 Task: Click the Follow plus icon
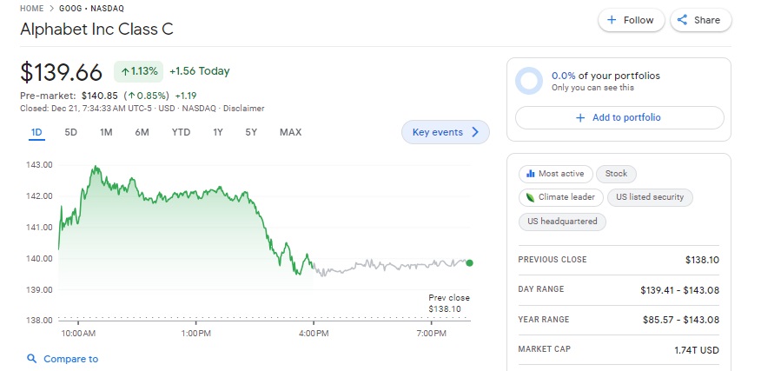coord(612,20)
